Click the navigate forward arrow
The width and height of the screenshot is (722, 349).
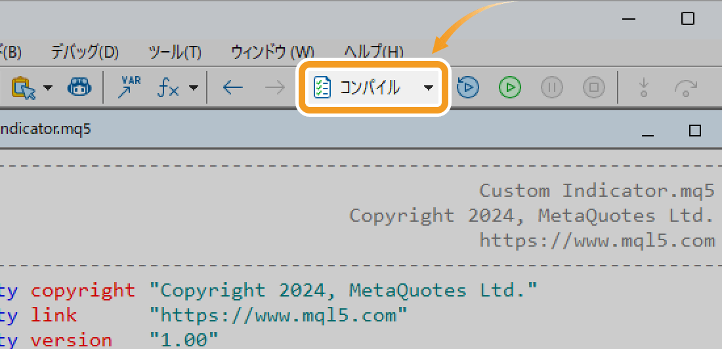coord(275,87)
